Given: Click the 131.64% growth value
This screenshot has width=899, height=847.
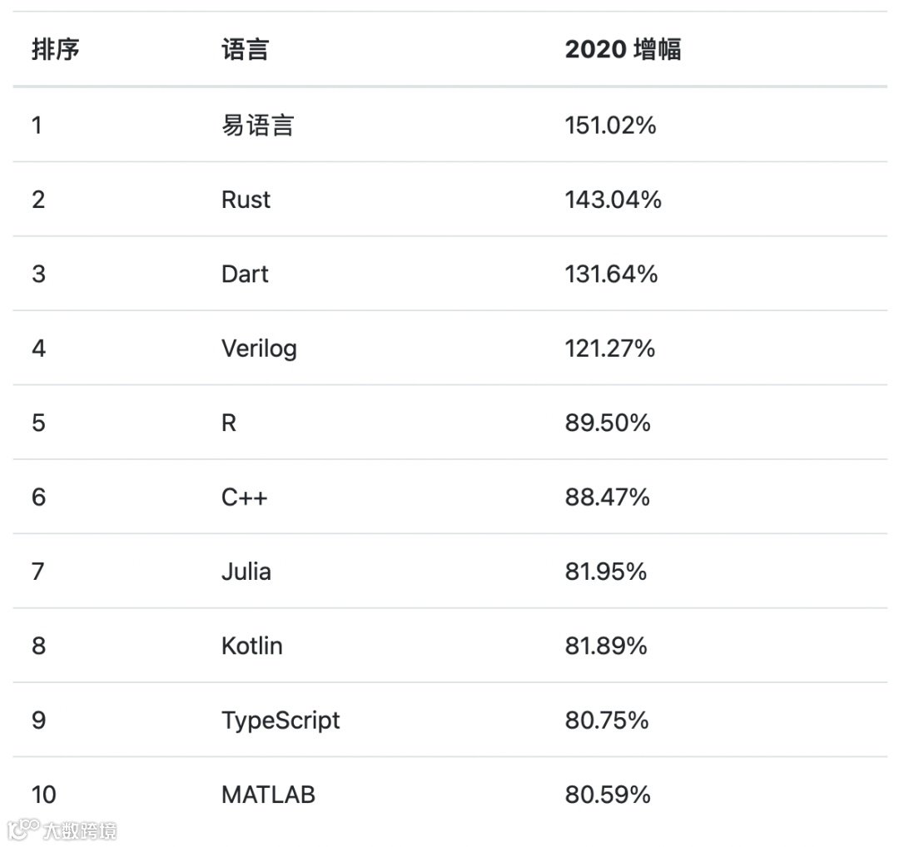Looking at the screenshot, I should 611,275.
